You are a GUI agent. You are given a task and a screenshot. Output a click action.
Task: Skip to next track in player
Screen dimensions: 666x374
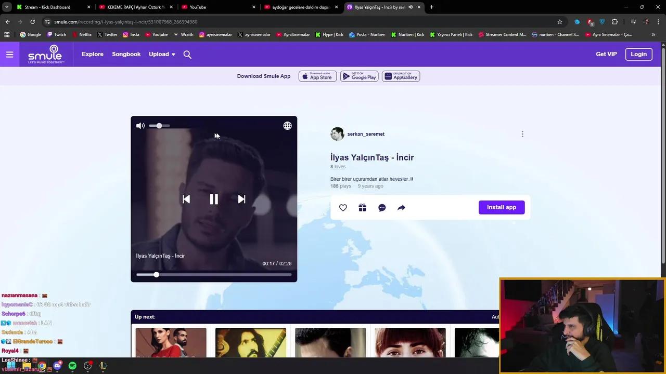click(241, 199)
